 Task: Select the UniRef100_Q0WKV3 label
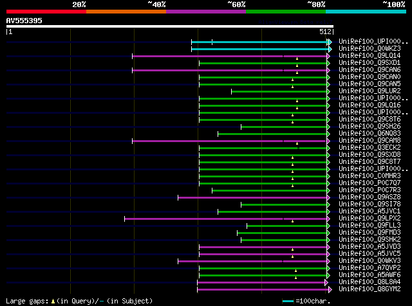tap(370, 261)
